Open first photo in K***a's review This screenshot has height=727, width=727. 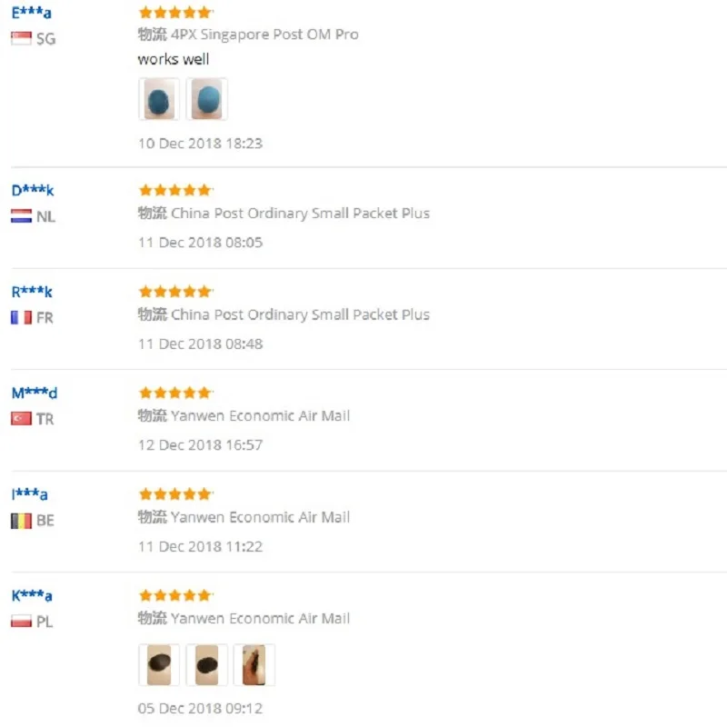pyautogui.click(x=159, y=665)
